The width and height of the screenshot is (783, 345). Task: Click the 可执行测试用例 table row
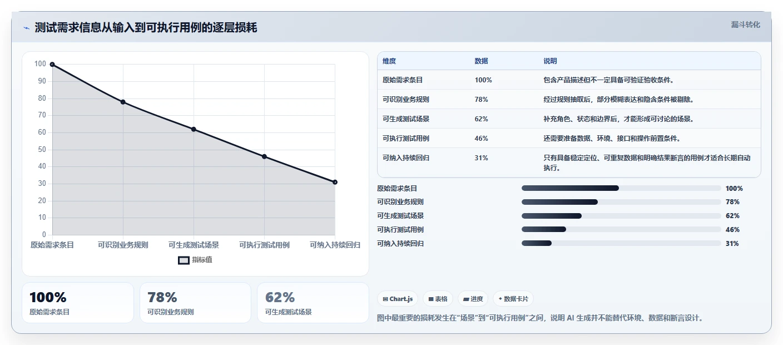569,138
